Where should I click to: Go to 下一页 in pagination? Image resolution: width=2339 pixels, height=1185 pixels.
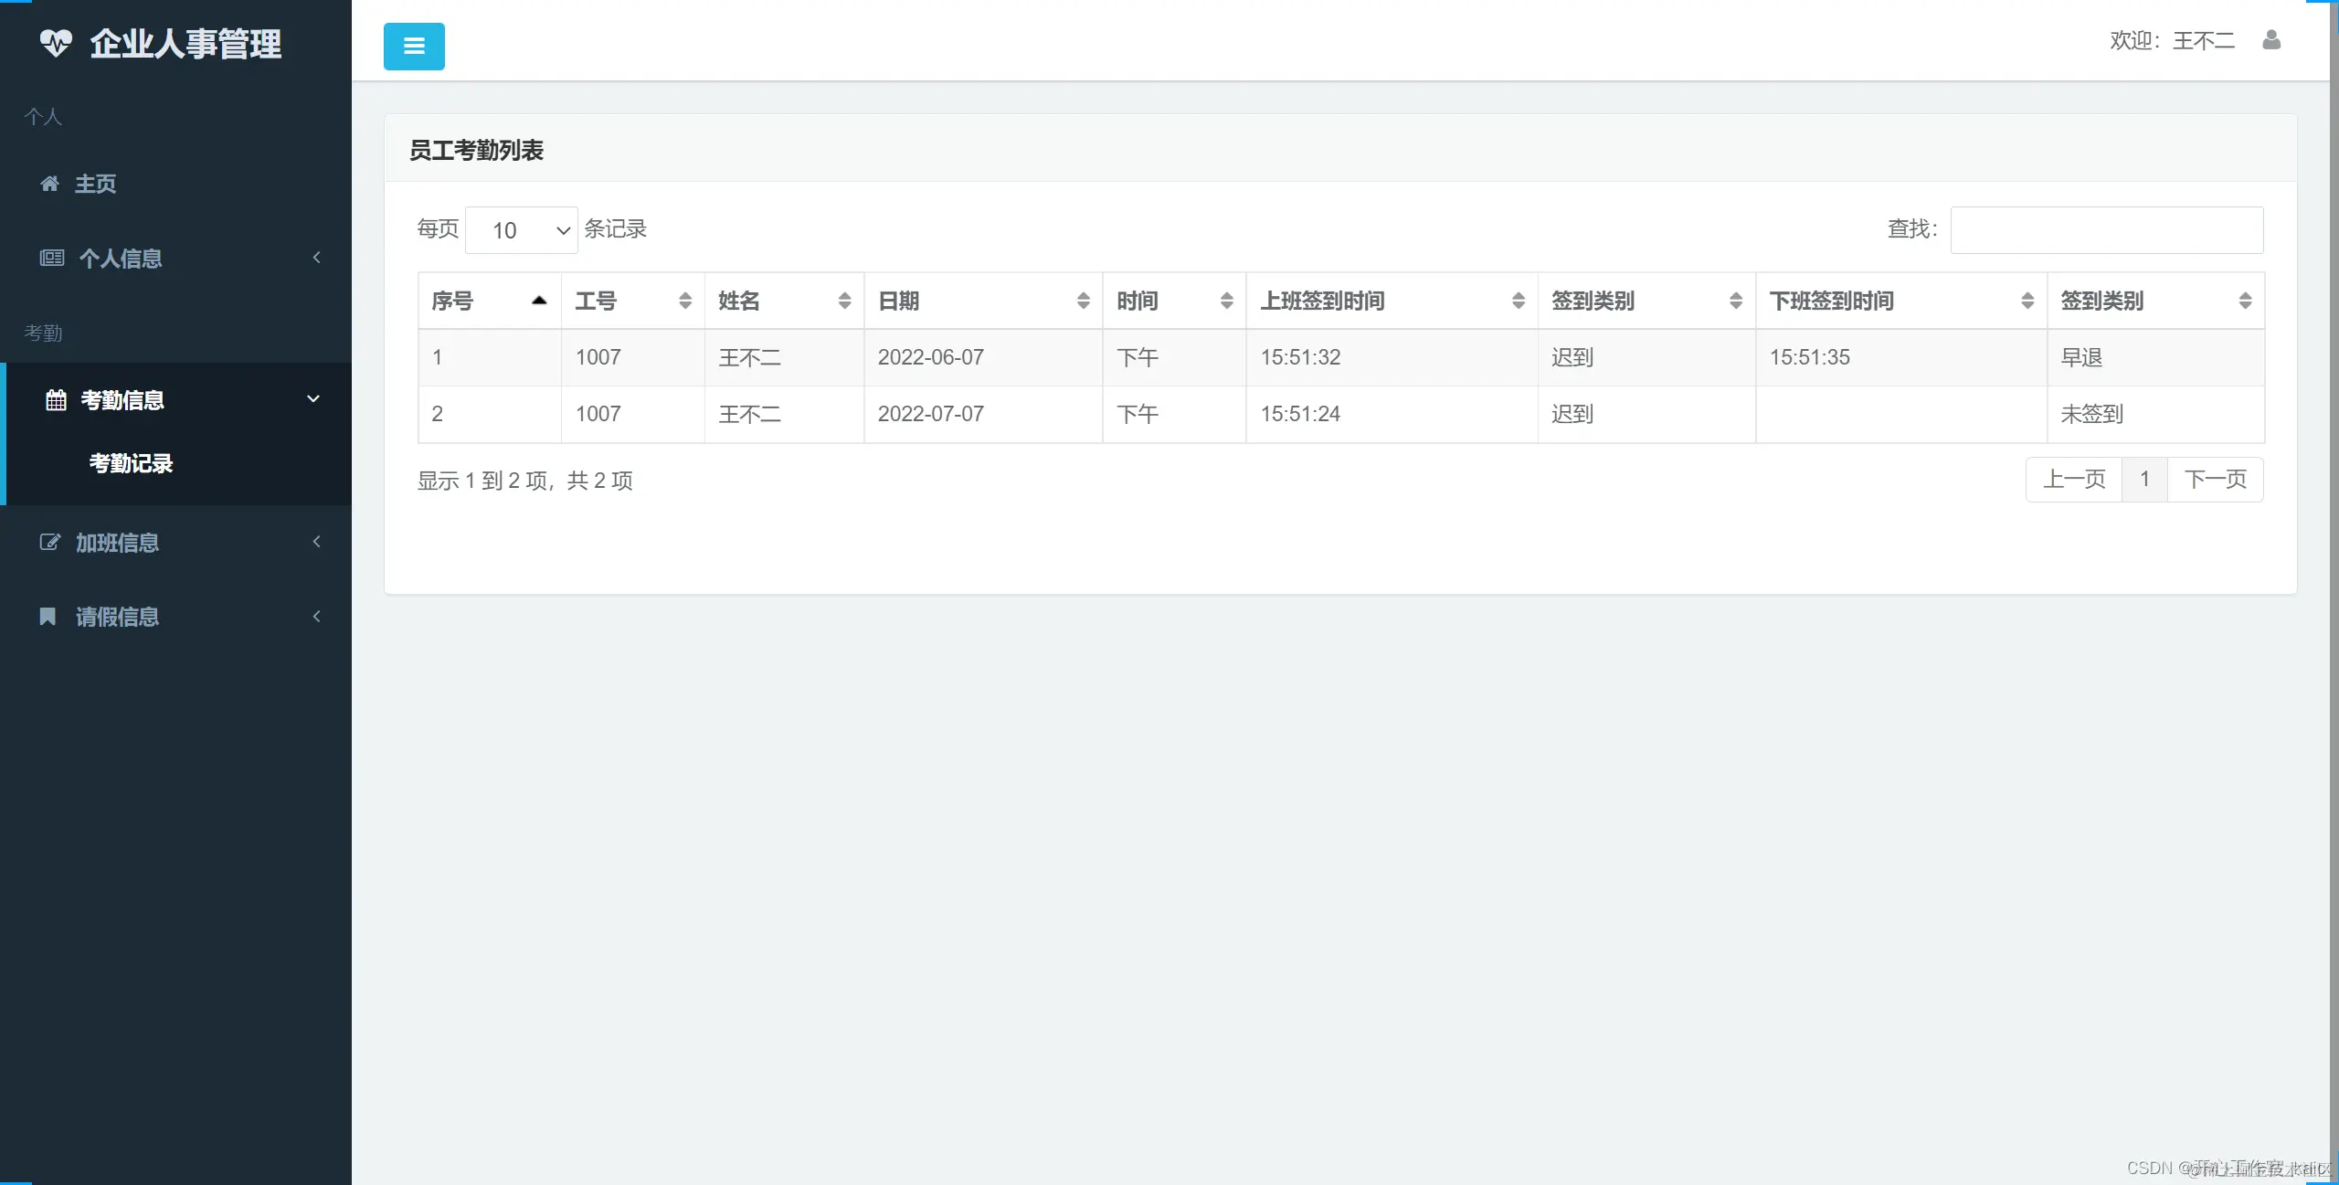(2215, 480)
